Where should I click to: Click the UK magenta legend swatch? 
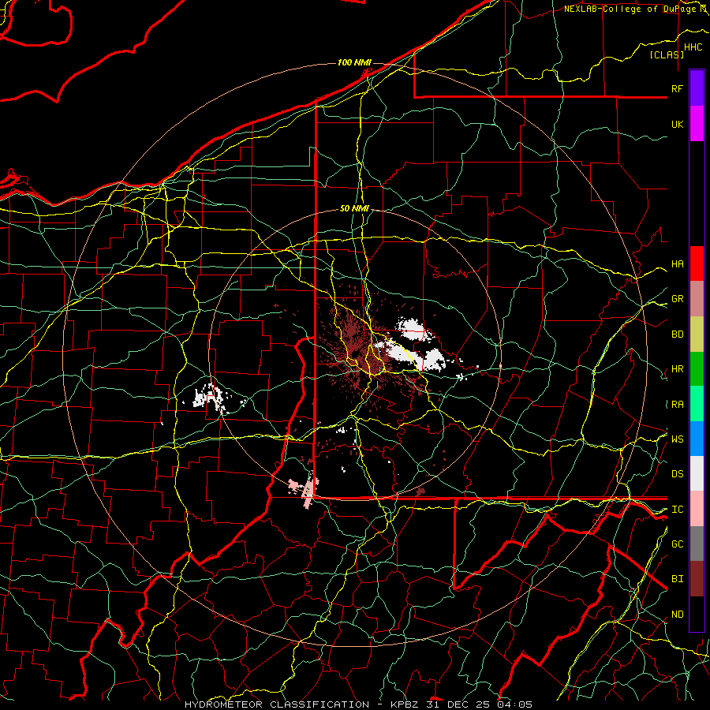[x=697, y=124]
